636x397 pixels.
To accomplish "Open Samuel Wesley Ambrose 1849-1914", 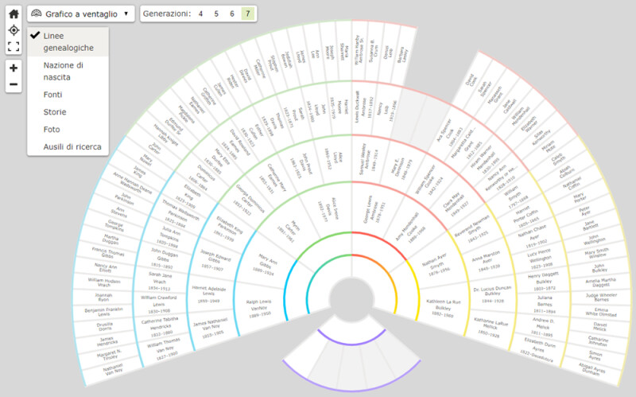I will coord(368,159).
